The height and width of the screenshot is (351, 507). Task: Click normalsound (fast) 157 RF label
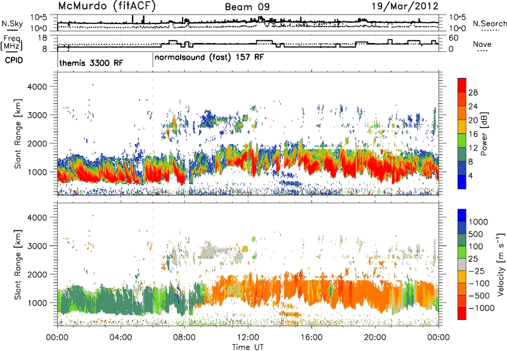click(x=209, y=58)
